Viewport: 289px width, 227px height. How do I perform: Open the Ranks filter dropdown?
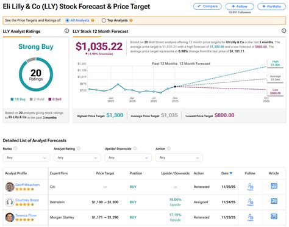point(26,157)
